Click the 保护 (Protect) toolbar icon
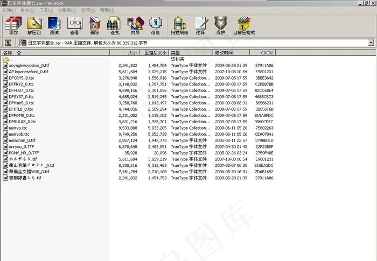 [x=220, y=25]
